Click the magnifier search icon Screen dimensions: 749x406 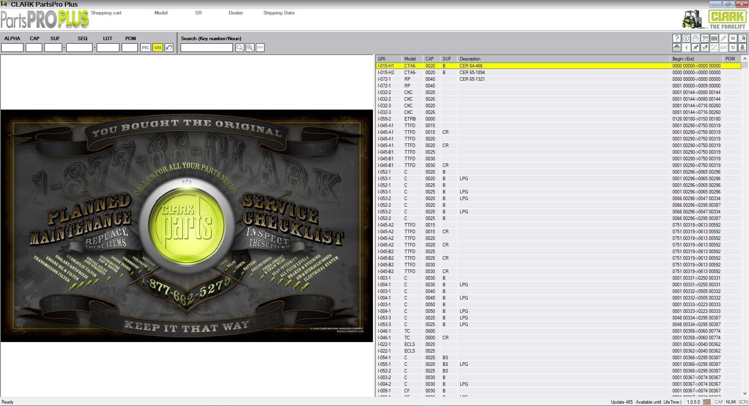point(240,48)
